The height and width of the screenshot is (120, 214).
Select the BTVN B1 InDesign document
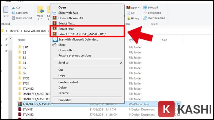[28, 109]
